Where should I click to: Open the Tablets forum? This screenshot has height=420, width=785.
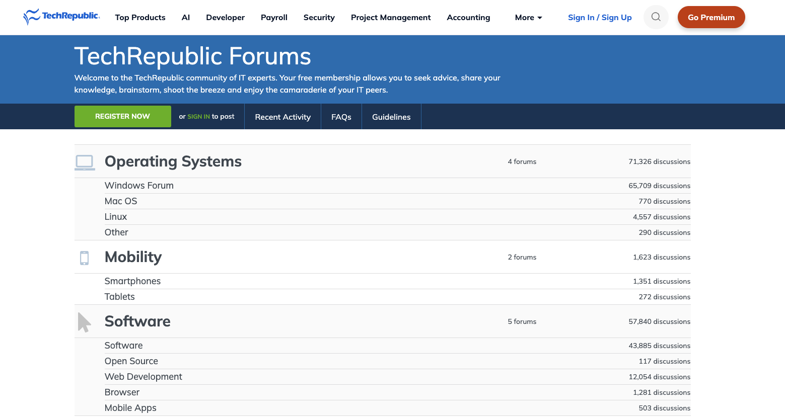tap(120, 297)
